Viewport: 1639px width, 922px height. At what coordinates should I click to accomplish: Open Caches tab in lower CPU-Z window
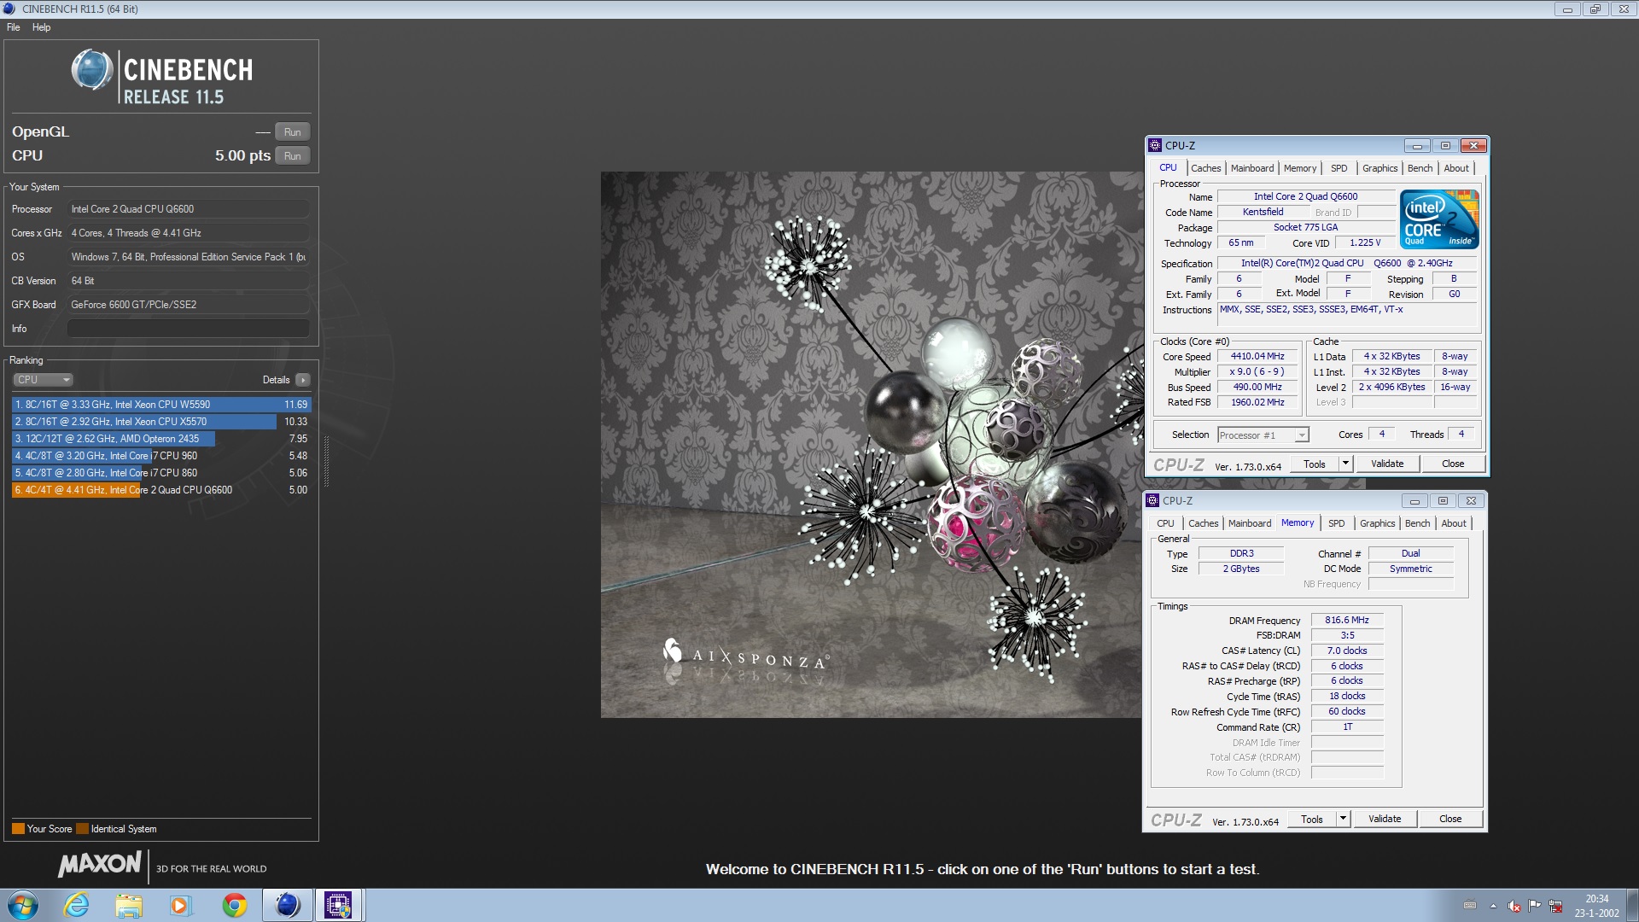(1203, 523)
